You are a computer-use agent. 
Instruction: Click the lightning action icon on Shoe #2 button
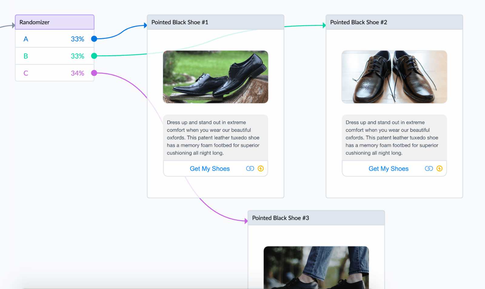pos(440,169)
